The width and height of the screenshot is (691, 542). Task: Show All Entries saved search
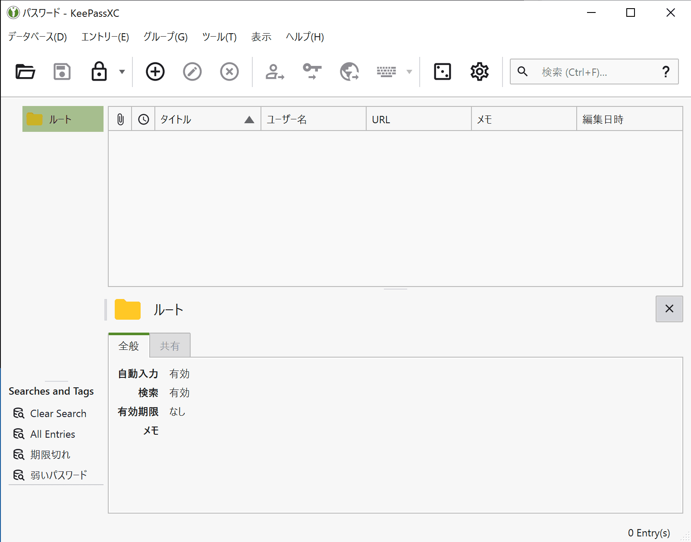click(x=44, y=434)
